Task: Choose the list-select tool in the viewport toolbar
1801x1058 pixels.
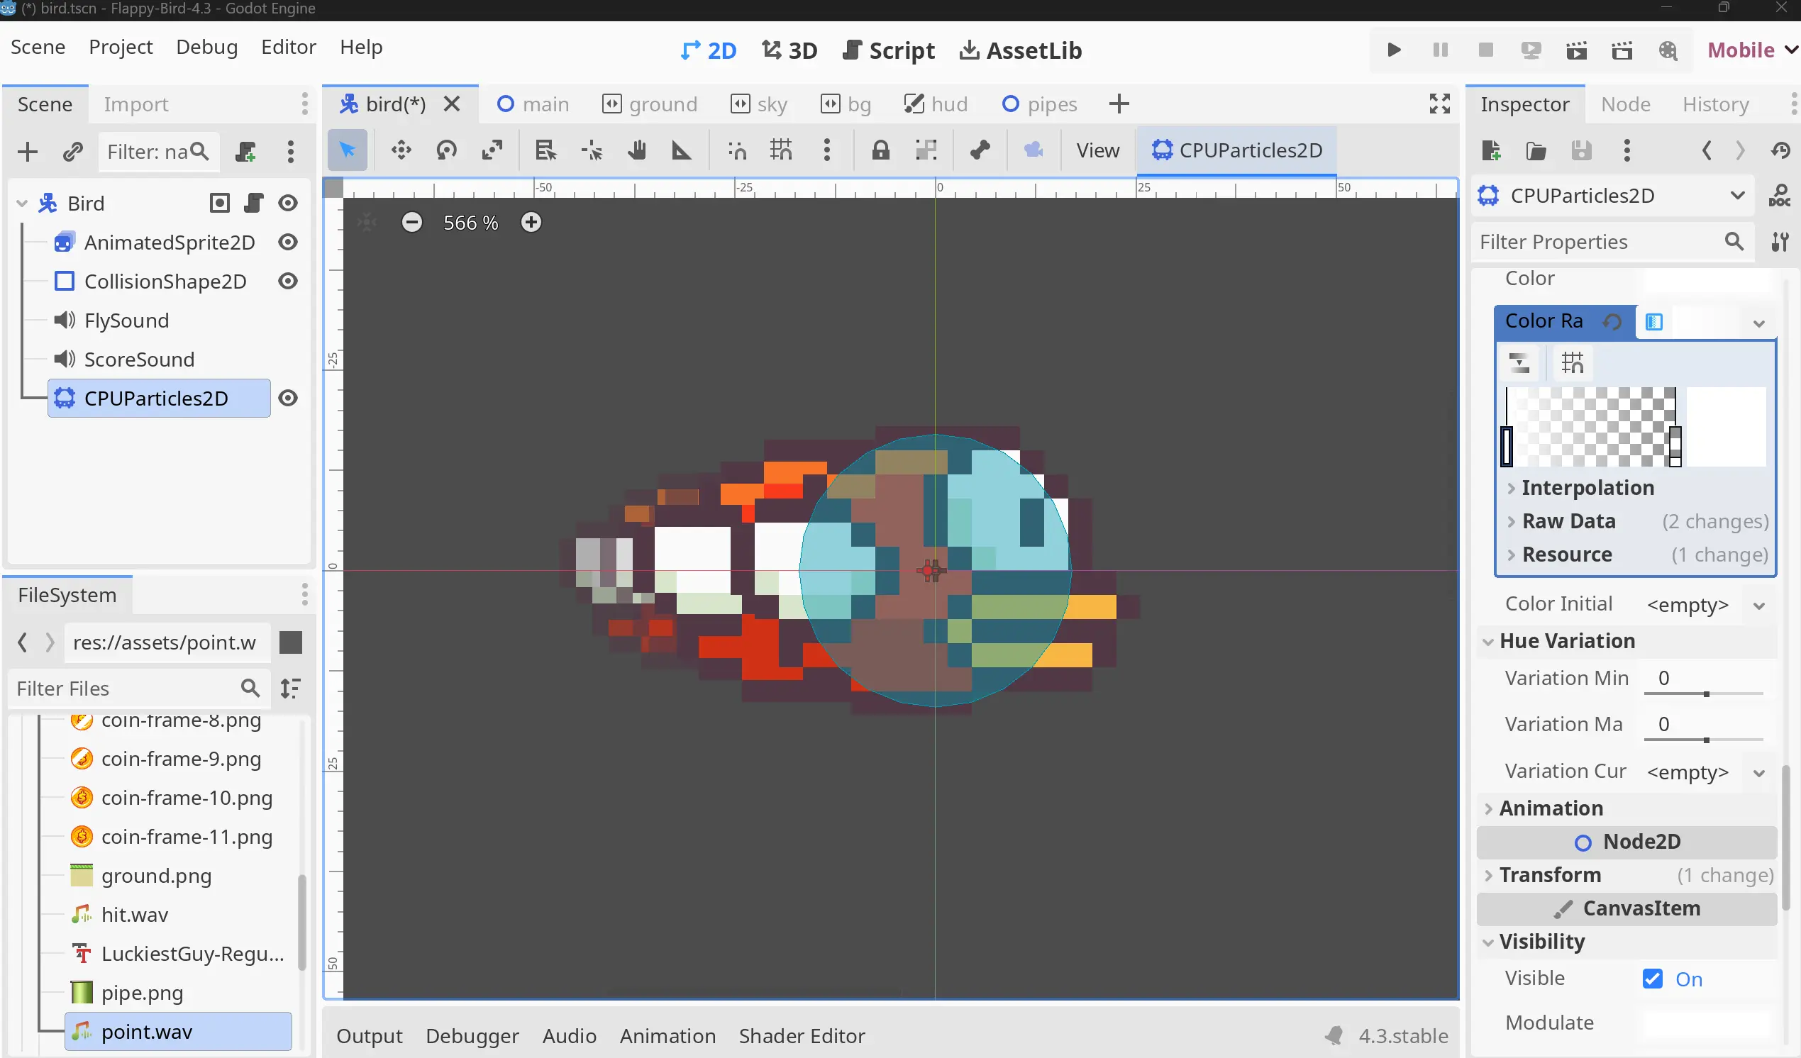Action: coord(545,150)
